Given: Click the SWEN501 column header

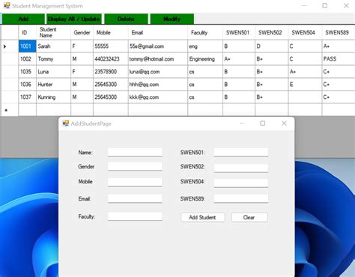Looking at the screenshot, I should 239,32.
